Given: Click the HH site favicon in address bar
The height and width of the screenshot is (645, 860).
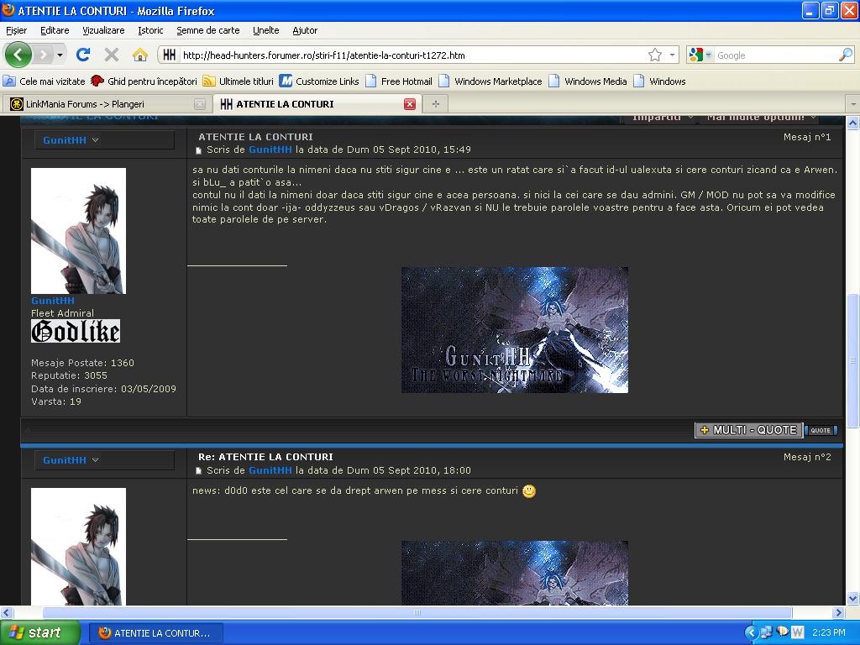Looking at the screenshot, I should [x=170, y=55].
